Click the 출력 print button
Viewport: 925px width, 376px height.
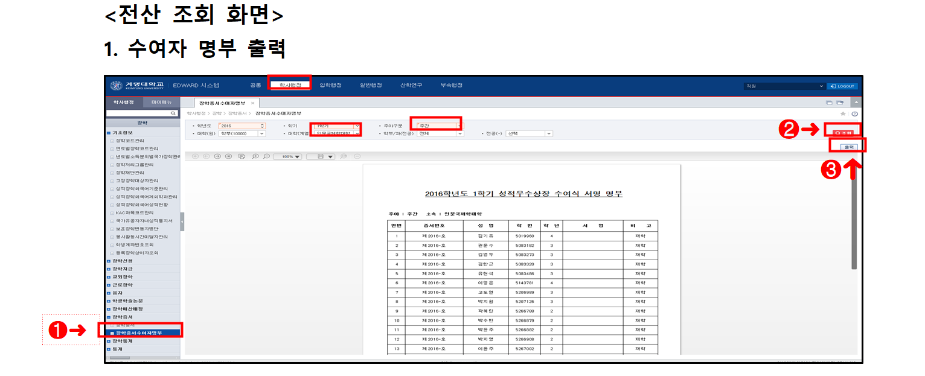point(849,147)
